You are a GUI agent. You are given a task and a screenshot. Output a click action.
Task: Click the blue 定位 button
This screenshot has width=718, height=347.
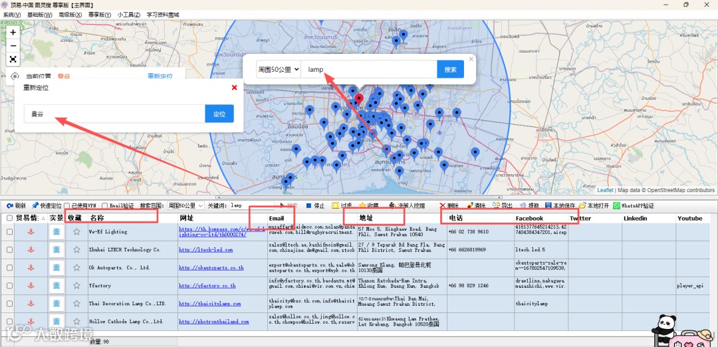click(x=219, y=114)
